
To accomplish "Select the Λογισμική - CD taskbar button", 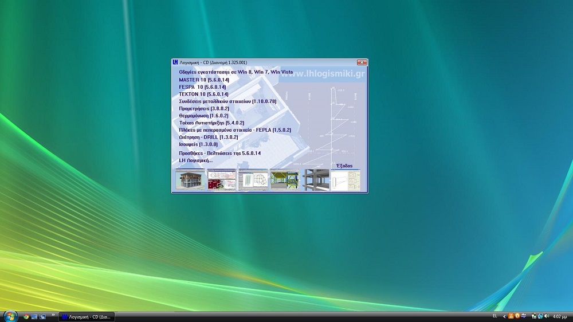I will point(87,317).
